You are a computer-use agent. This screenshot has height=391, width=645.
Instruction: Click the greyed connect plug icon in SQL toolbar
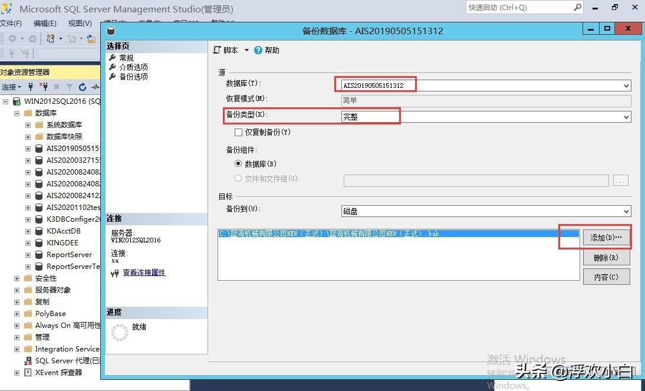click(12, 53)
